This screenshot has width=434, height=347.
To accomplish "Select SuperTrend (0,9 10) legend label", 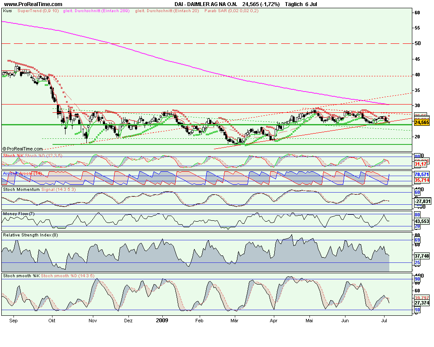I will coord(38,11).
